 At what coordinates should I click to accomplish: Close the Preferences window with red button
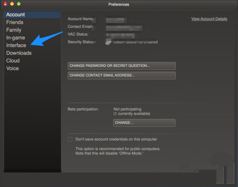tap(5, 4)
